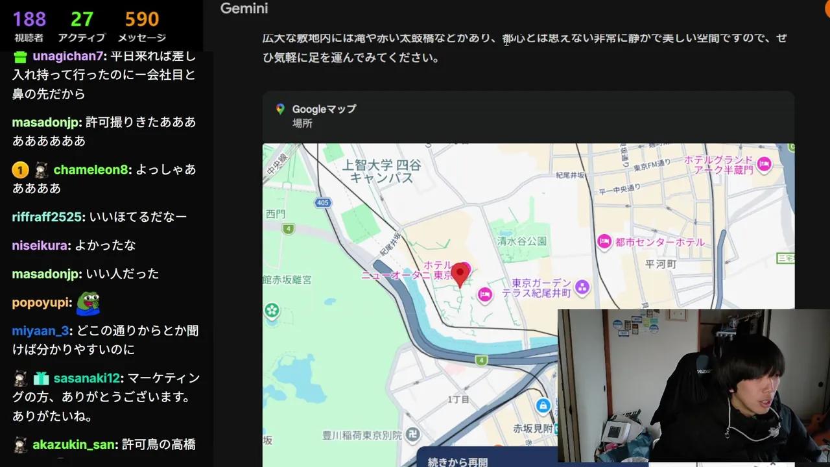Click the green badge beside unagichan7
The height and width of the screenshot is (467, 830).
[20, 56]
